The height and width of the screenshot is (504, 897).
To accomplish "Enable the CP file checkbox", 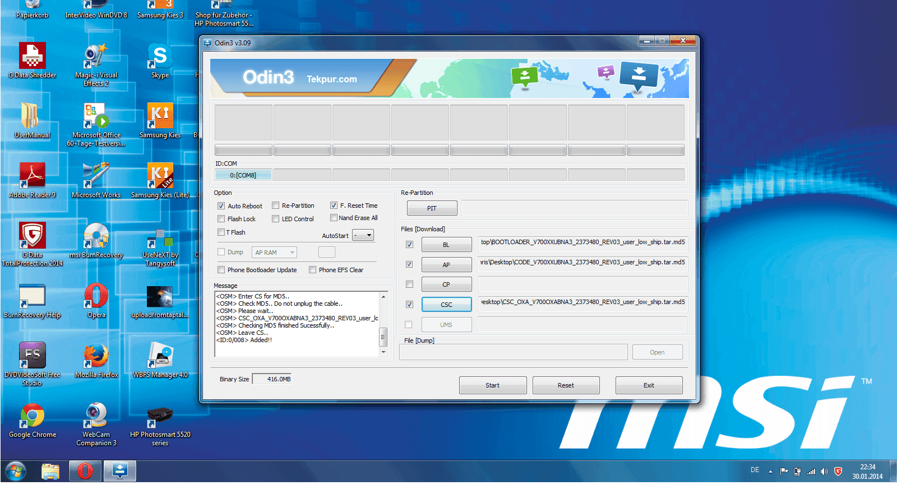I will (x=410, y=284).
